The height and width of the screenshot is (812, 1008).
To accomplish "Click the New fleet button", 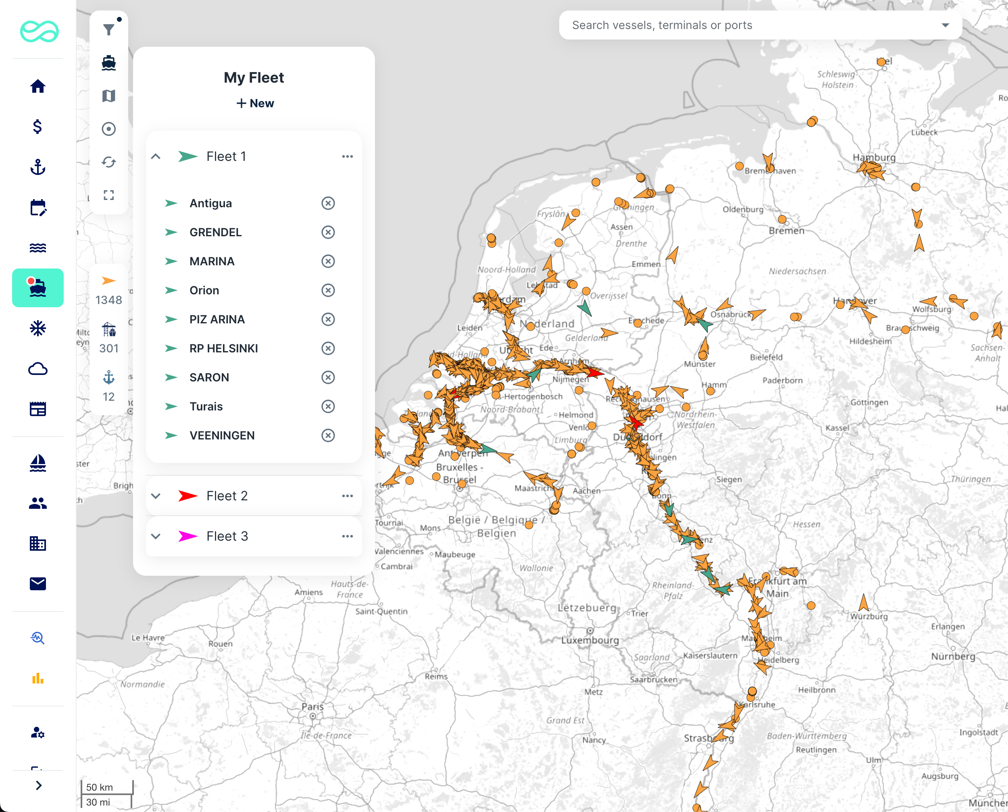I will (255, 103).
